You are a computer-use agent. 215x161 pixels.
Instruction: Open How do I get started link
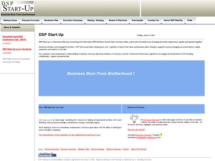pyautogui.click(x=136, y=129)
